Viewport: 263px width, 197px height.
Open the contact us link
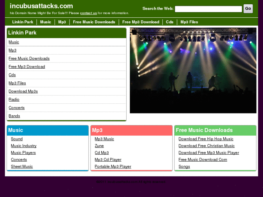[88, 13]
